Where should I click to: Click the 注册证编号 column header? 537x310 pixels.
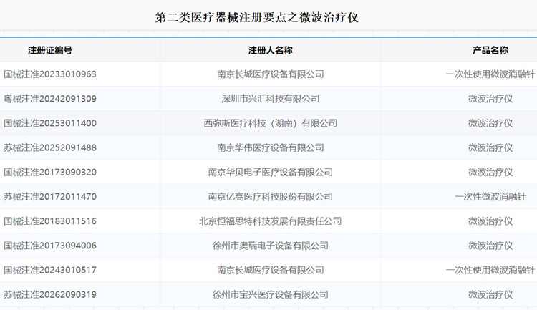(50, 50)
